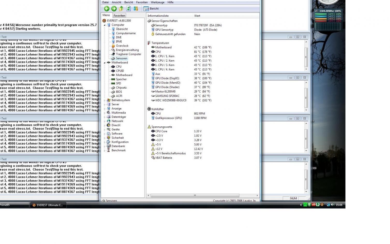This screenshot has height=244, width=390.
Task: Switch to the Favoriten tab
Action: coord(119,16)
